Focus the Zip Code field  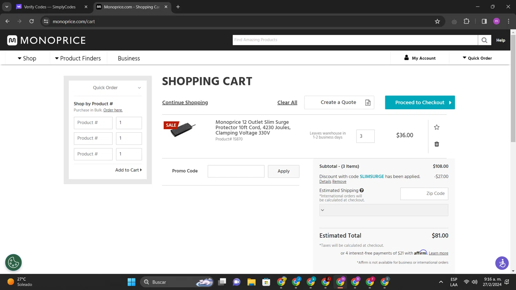click(424, 194)
